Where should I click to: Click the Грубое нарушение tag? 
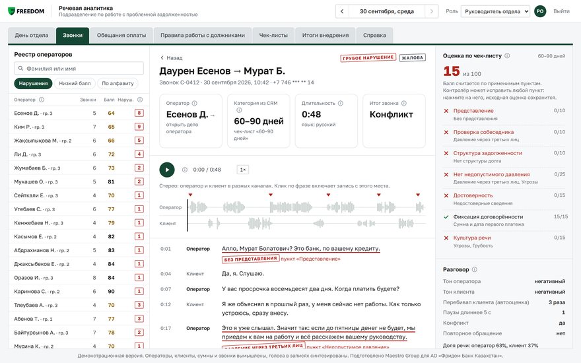pyautogui.click(x=368, y=58)
